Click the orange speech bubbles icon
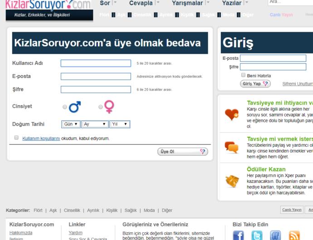Screen dimensions: 313x240 coord(231,147)
